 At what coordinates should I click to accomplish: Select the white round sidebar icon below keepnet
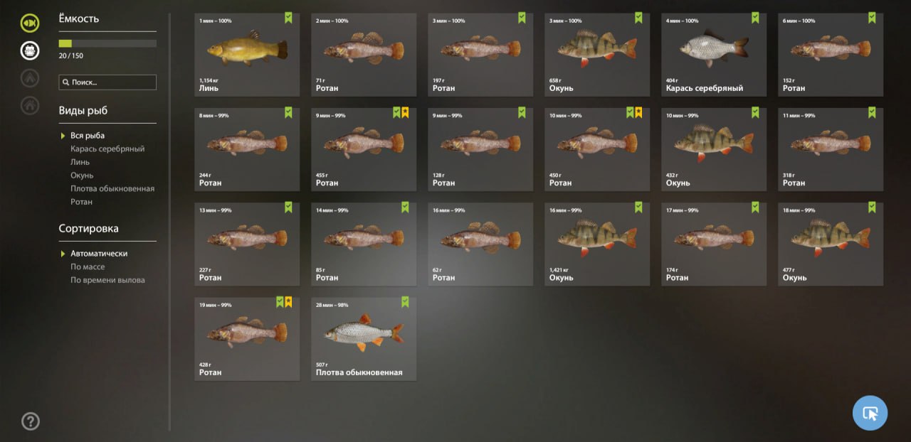[30, 50]
